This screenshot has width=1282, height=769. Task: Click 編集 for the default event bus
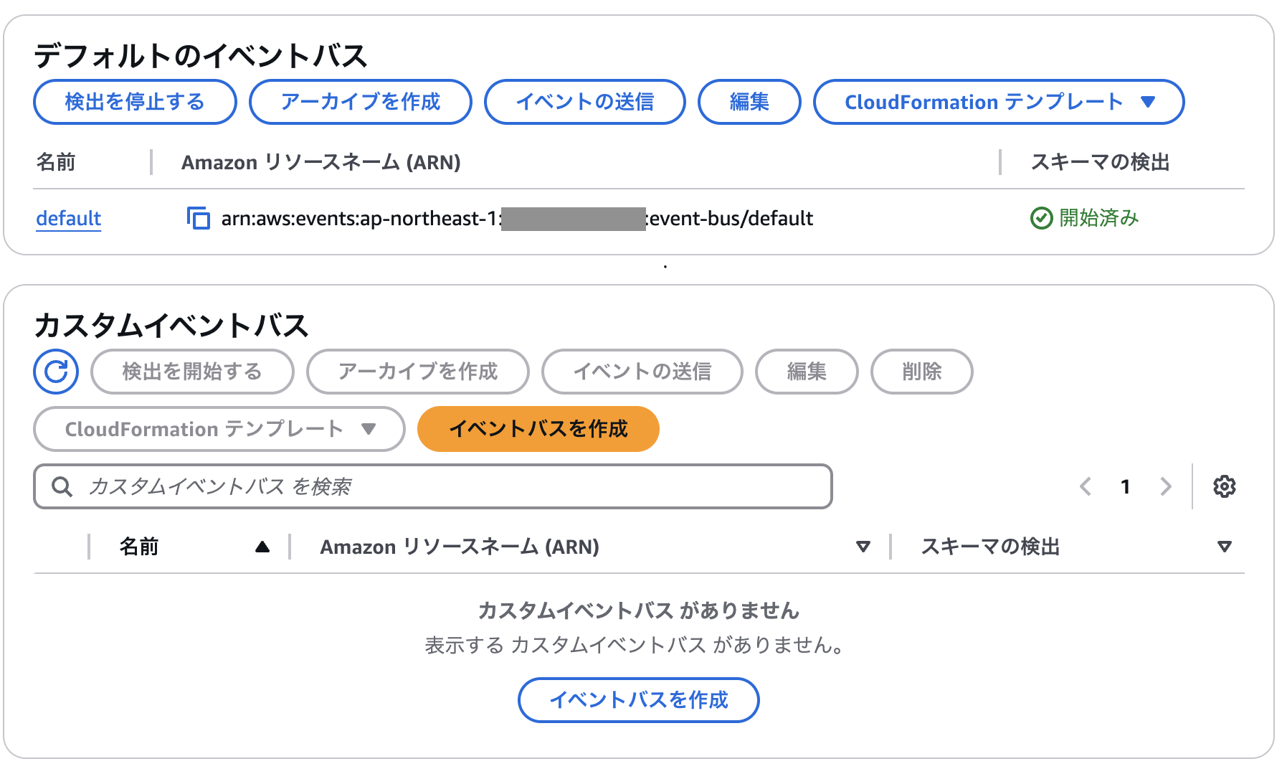pos(749,102)
